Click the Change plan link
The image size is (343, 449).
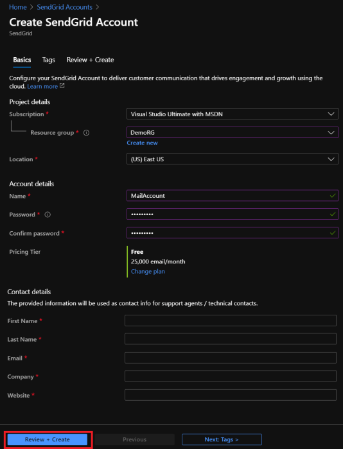(148, 272)
